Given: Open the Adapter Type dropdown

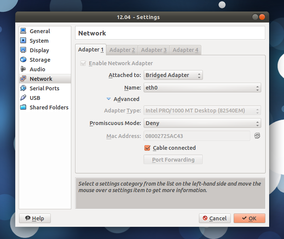Looking at the screenshot, I should (x=202, y=111).
